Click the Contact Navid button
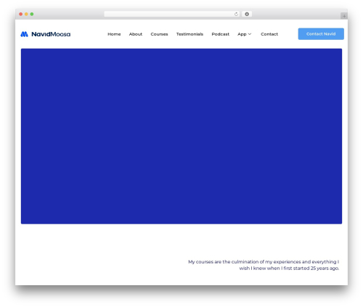363x307 pixels. [321, 34]
